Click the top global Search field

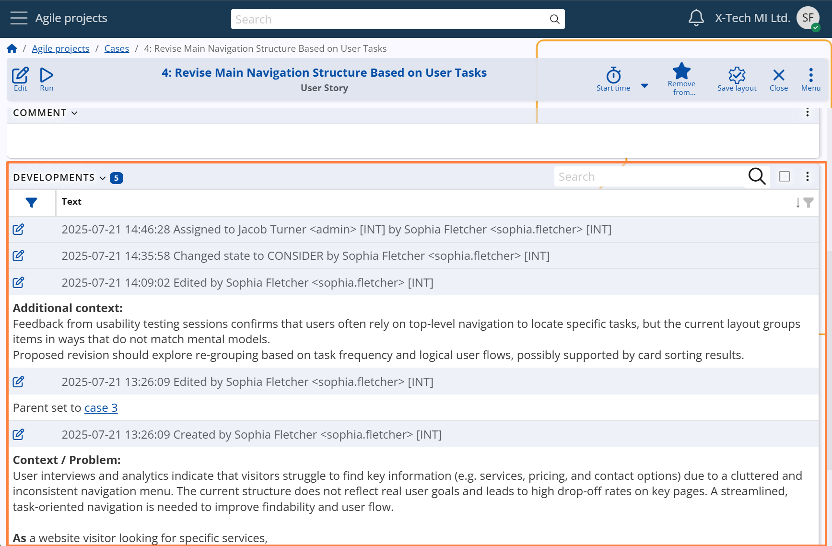click(391, 19)
